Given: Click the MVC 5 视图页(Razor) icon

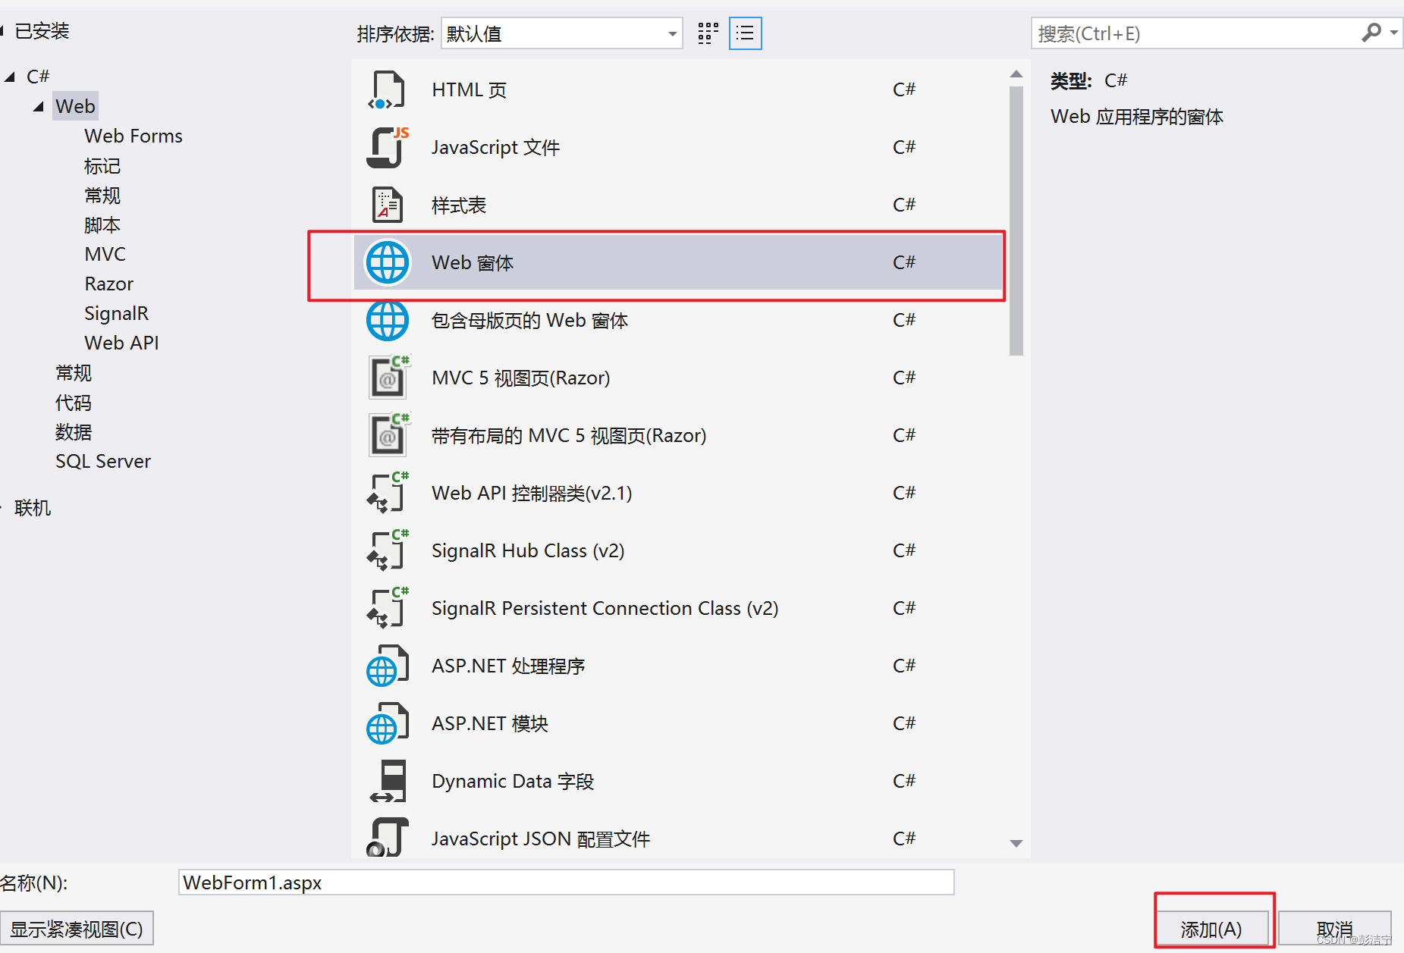Looking at the screenshot, I should (388, 378).
